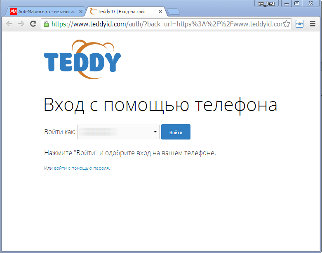This screenshot has height=253, width=322.
Task: Minimize the browser window
Action: click(287, 3)
